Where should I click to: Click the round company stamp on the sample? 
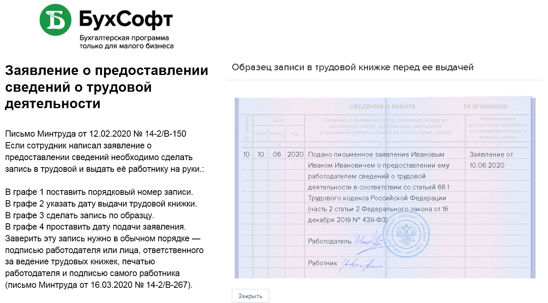pyautogui.click(x=406, y=232)
